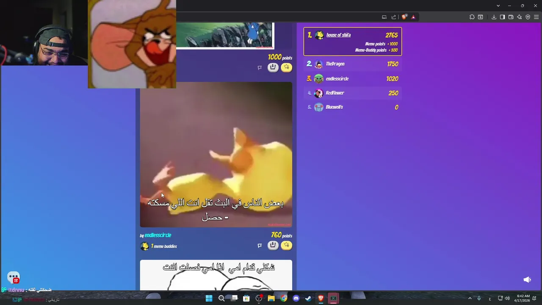
Task: Toggle the browser sidebar panel
Action: point(502,17)
